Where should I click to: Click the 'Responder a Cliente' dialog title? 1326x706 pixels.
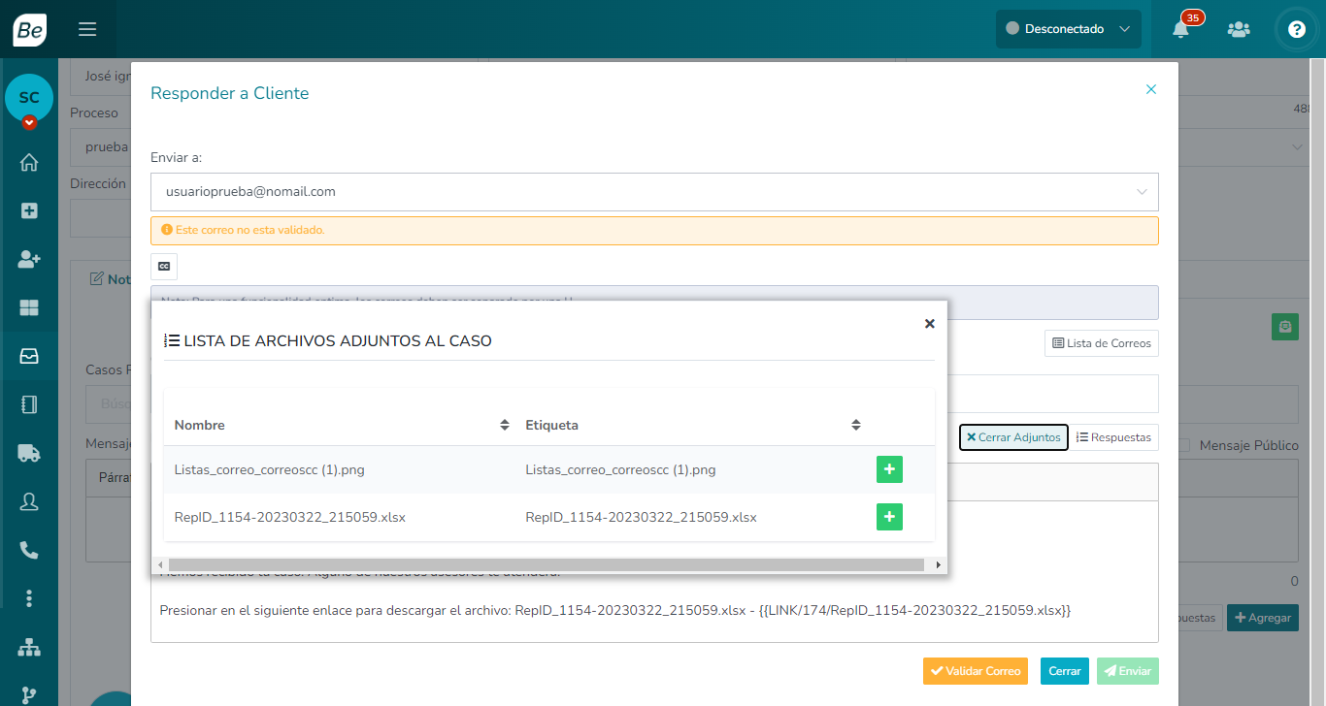pos(229,93)
